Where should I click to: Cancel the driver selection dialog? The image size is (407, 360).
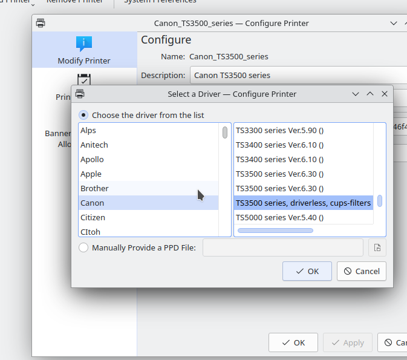(x=361, y=271)
